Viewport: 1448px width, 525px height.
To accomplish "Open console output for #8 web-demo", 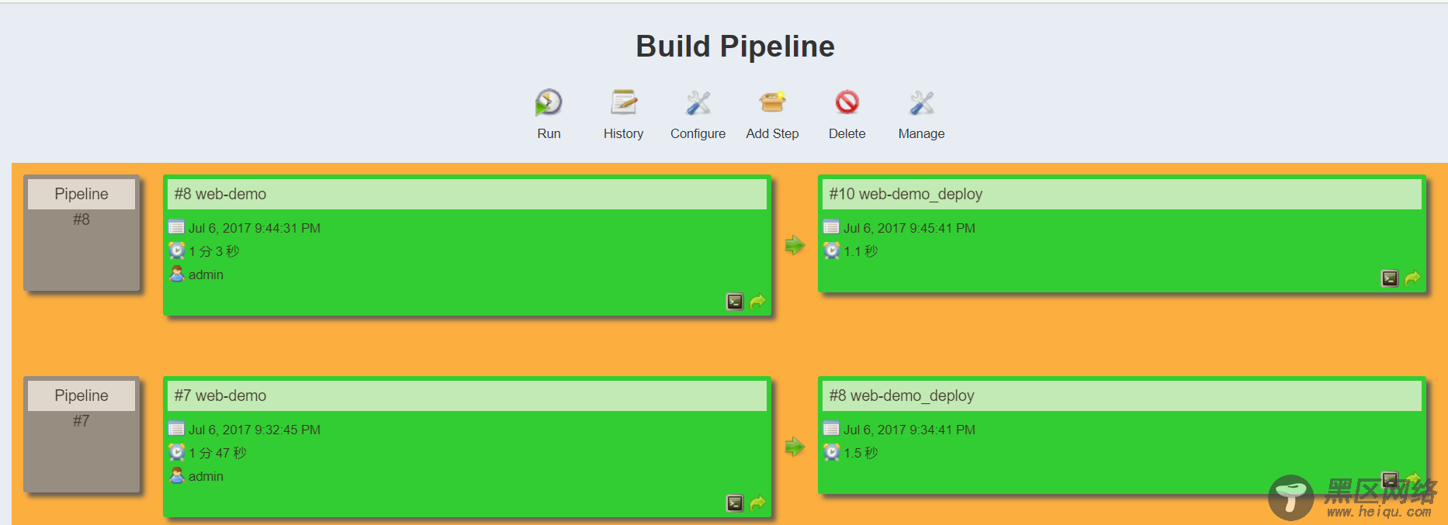I will point(735,302).
